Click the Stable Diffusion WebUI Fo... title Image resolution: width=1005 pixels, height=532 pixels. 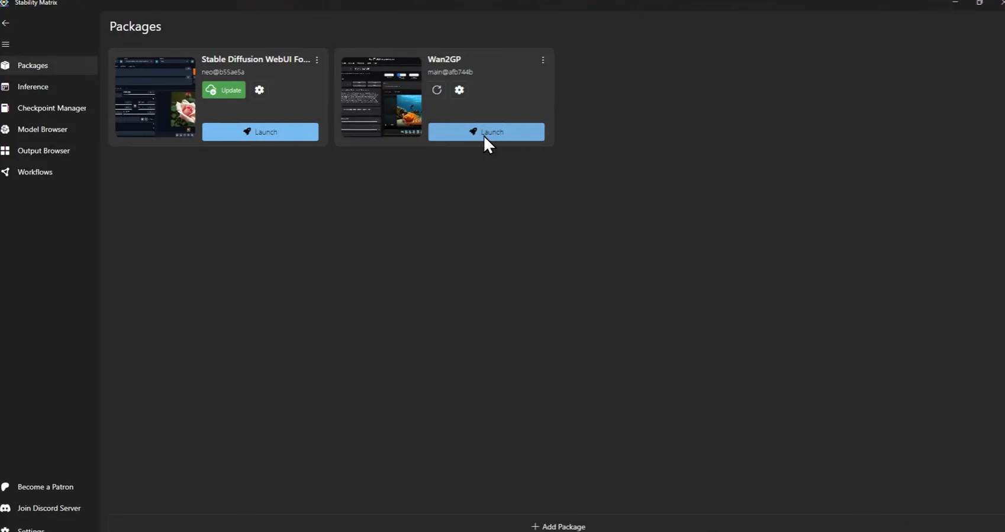pos(256,59)
